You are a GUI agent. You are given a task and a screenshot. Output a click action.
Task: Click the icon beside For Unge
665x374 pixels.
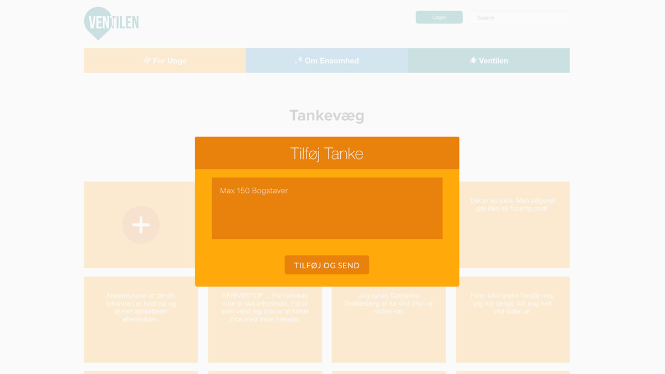pyautogui.click(x=147, y=60)
